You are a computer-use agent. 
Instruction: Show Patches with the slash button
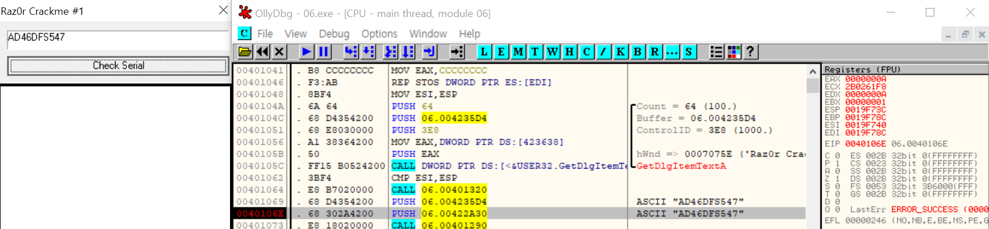[604, 52]
